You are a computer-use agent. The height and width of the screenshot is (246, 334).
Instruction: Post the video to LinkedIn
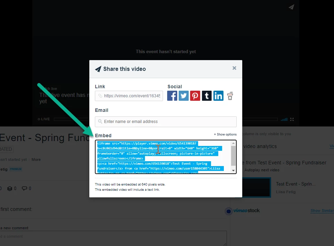click(x=218, y=96)
